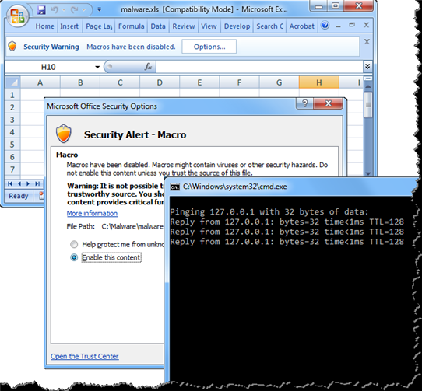Open the Undo history dropdown arrow
Image resolution: width=422 pixels, height=391 pixels.
pyautogui.click(x=64, y=10)
